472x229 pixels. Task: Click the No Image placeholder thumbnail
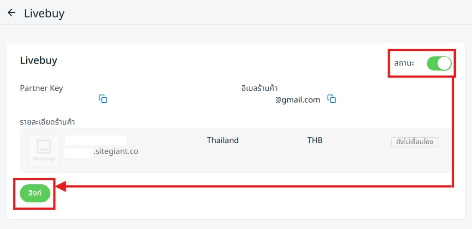44,150
